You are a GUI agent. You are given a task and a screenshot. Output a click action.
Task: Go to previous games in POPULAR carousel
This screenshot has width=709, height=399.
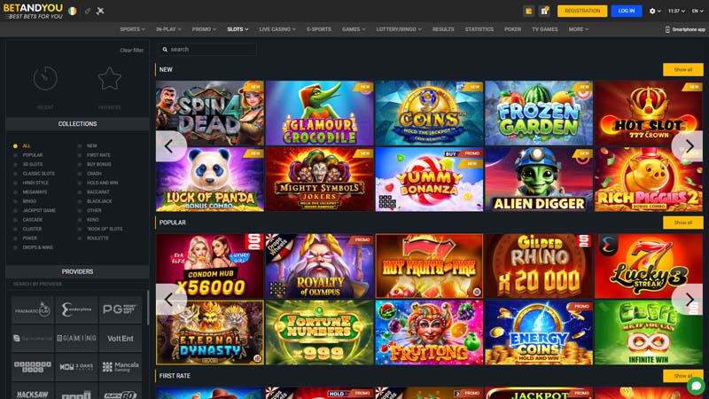coord(170,299)
